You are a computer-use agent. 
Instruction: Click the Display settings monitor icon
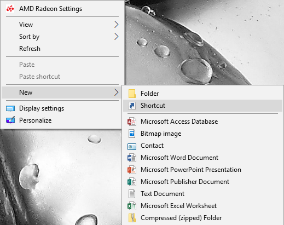coord(10,109)
